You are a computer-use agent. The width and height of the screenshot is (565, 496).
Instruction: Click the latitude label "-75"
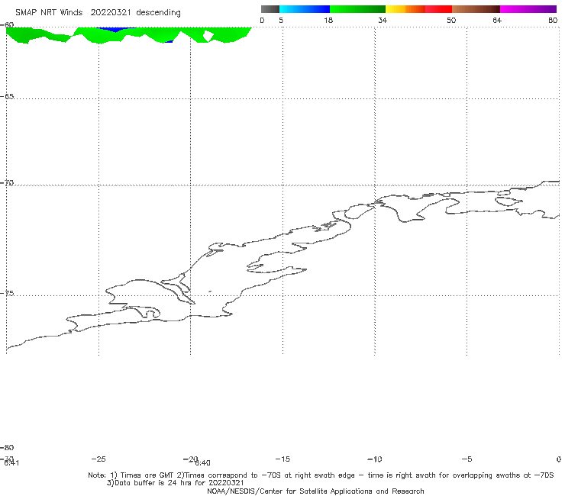pyautogui.click(x=7, y=294)
